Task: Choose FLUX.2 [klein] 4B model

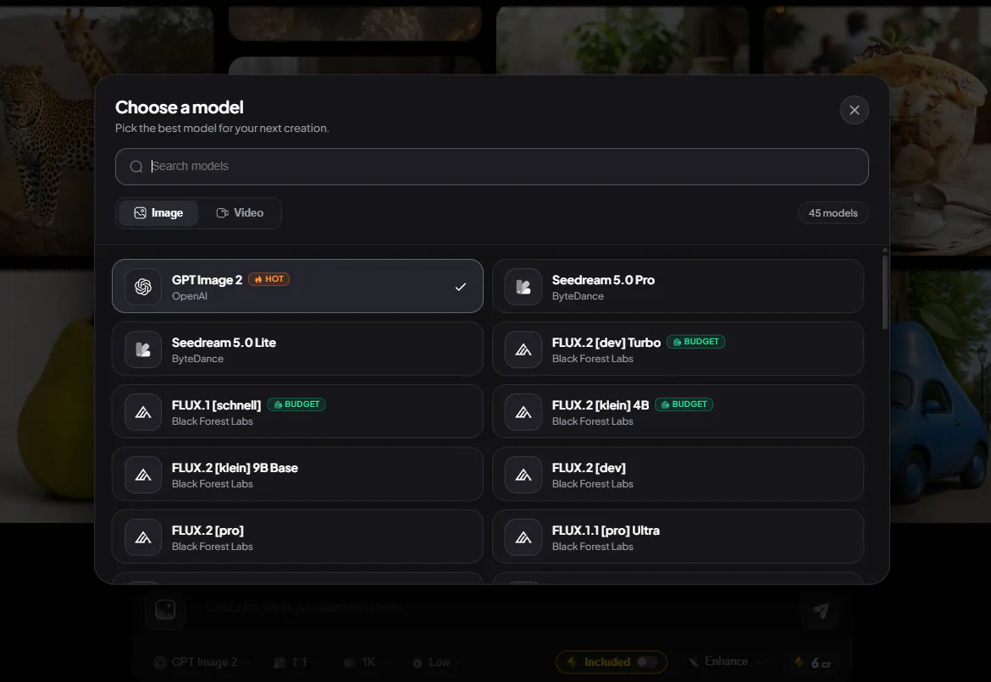Action: (678, 411)
